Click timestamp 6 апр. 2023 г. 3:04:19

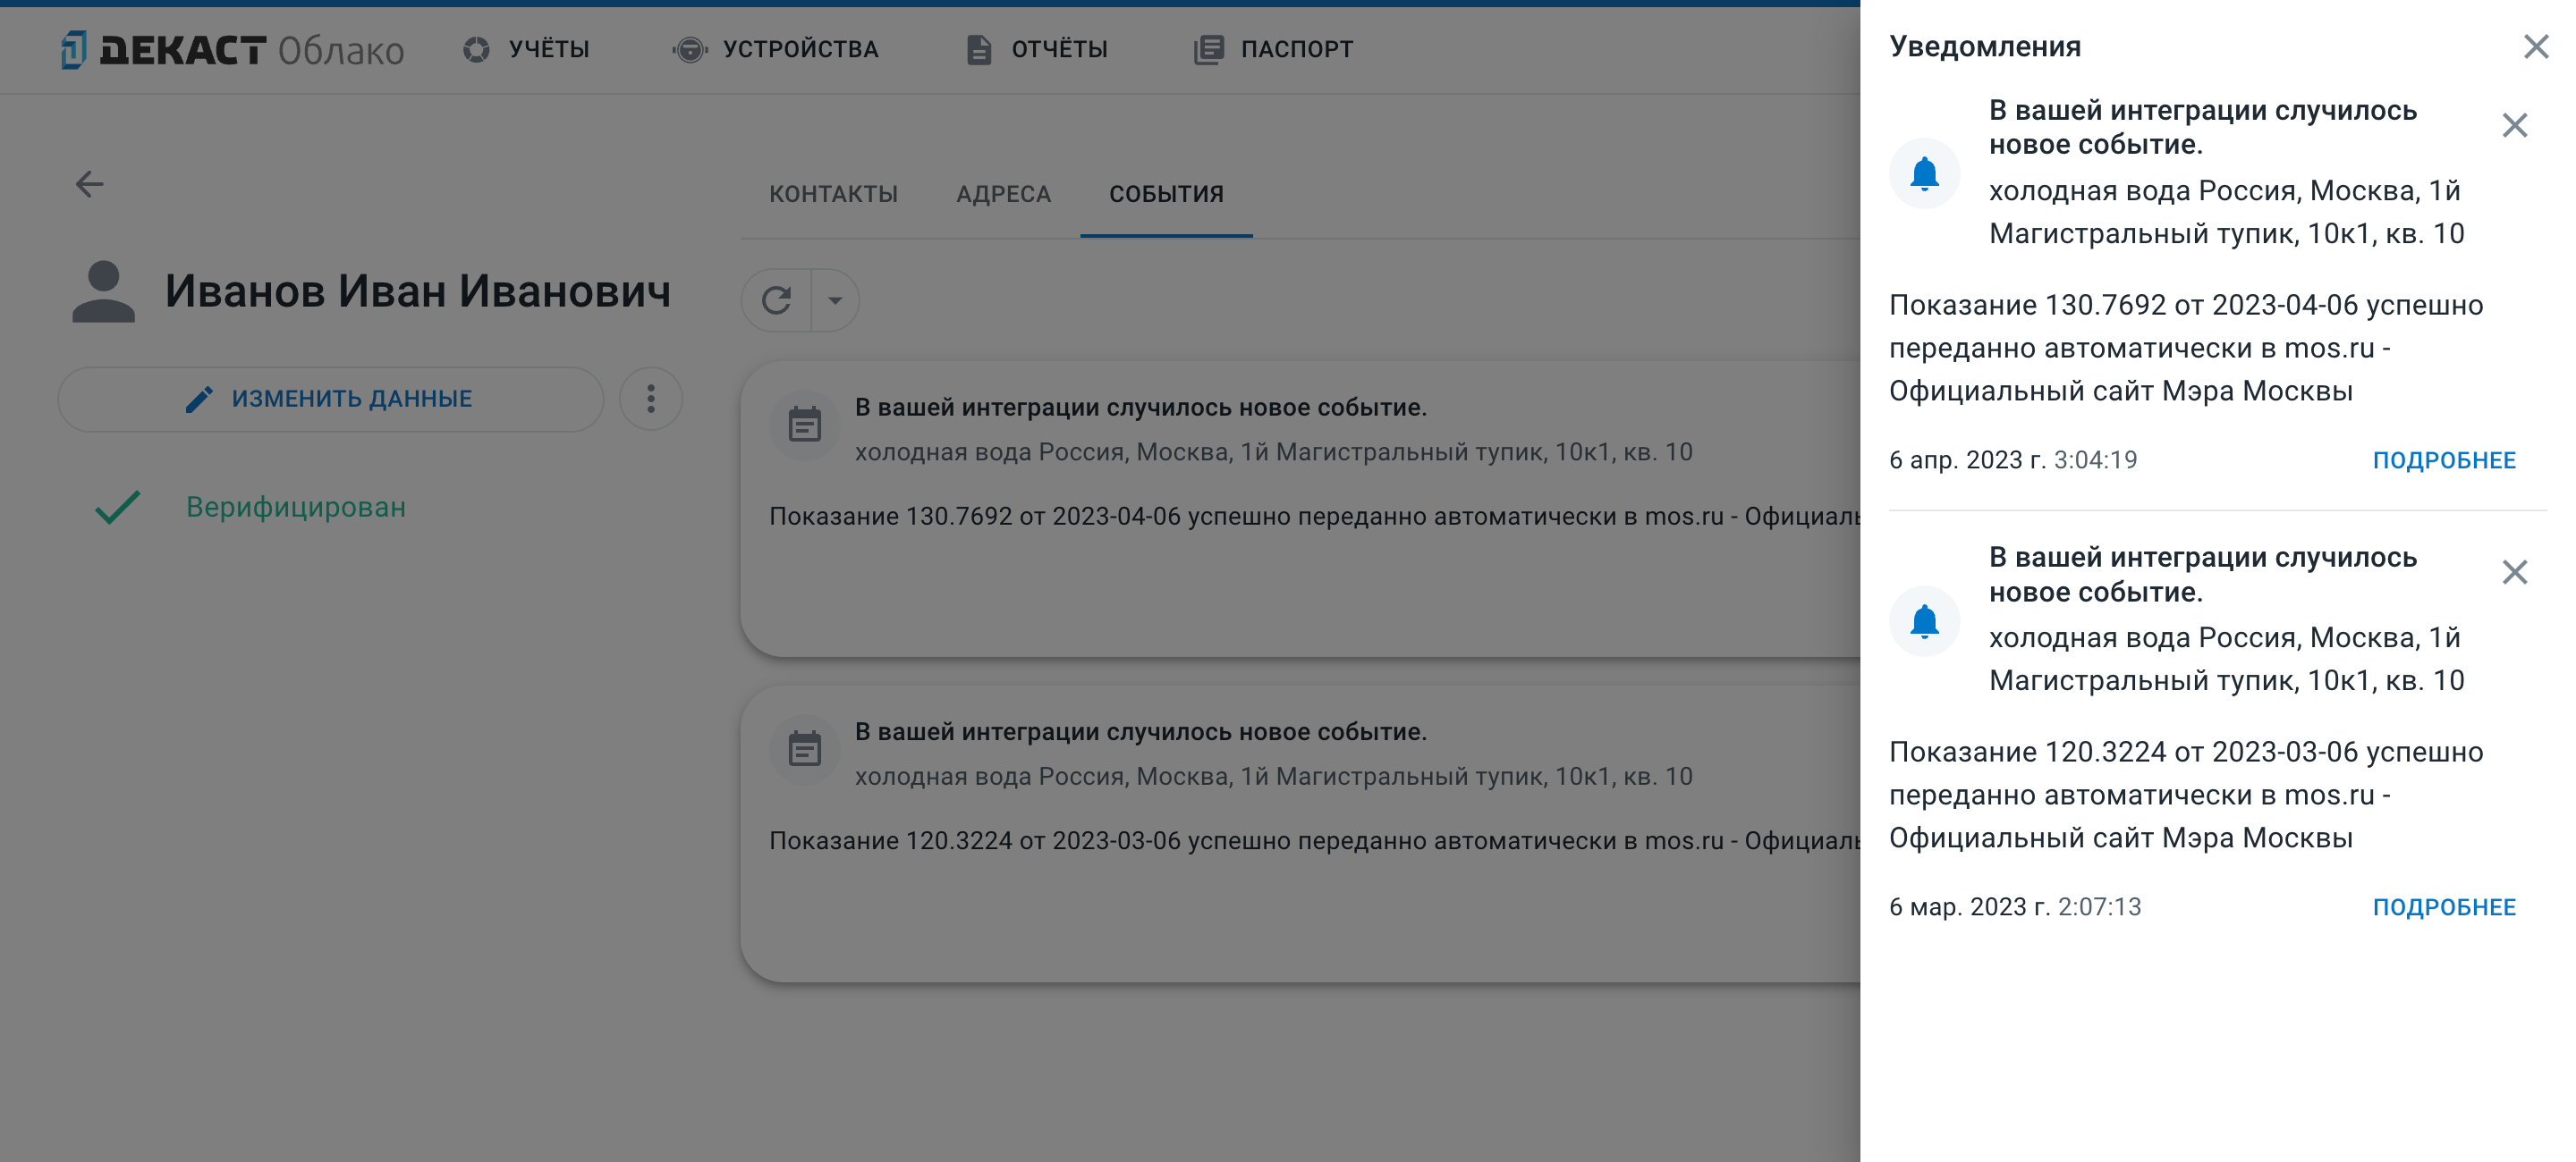pos(2013,459)
